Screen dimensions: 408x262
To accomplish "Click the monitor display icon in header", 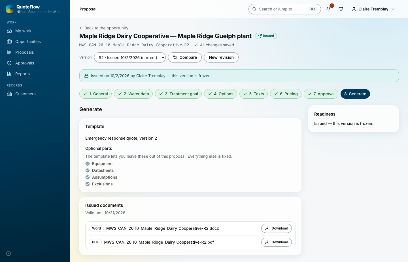I will [x=341, y=9].
